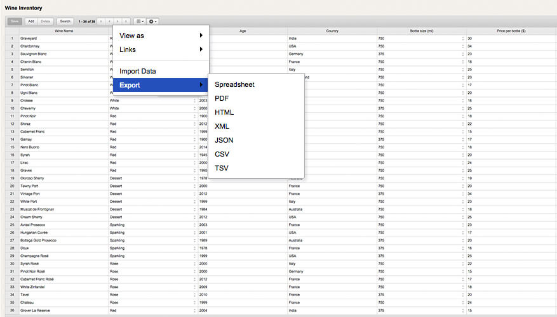The image size is (557, 317).
Task: Go to the previous page of records
Action: point(109,22)
